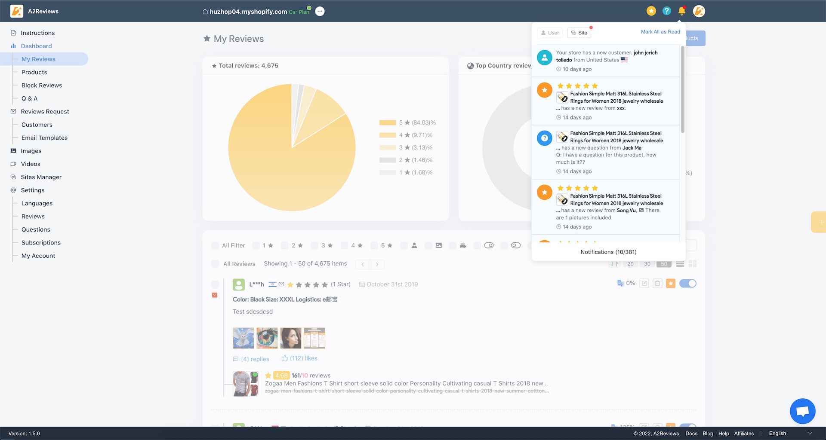Open the Settings gear in the sidebar
The image size is (826, 440).
pos(13,190)
